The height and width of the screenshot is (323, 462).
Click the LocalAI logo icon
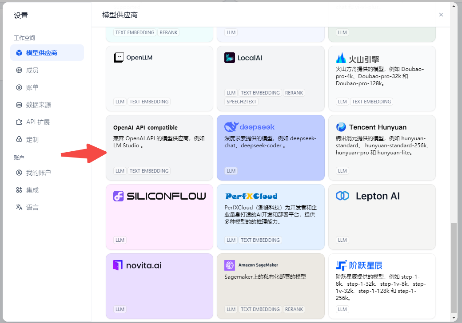point(230,58)
